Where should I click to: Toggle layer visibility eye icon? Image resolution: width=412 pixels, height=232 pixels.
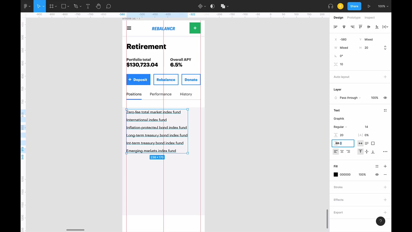click(x=385, y=98)
